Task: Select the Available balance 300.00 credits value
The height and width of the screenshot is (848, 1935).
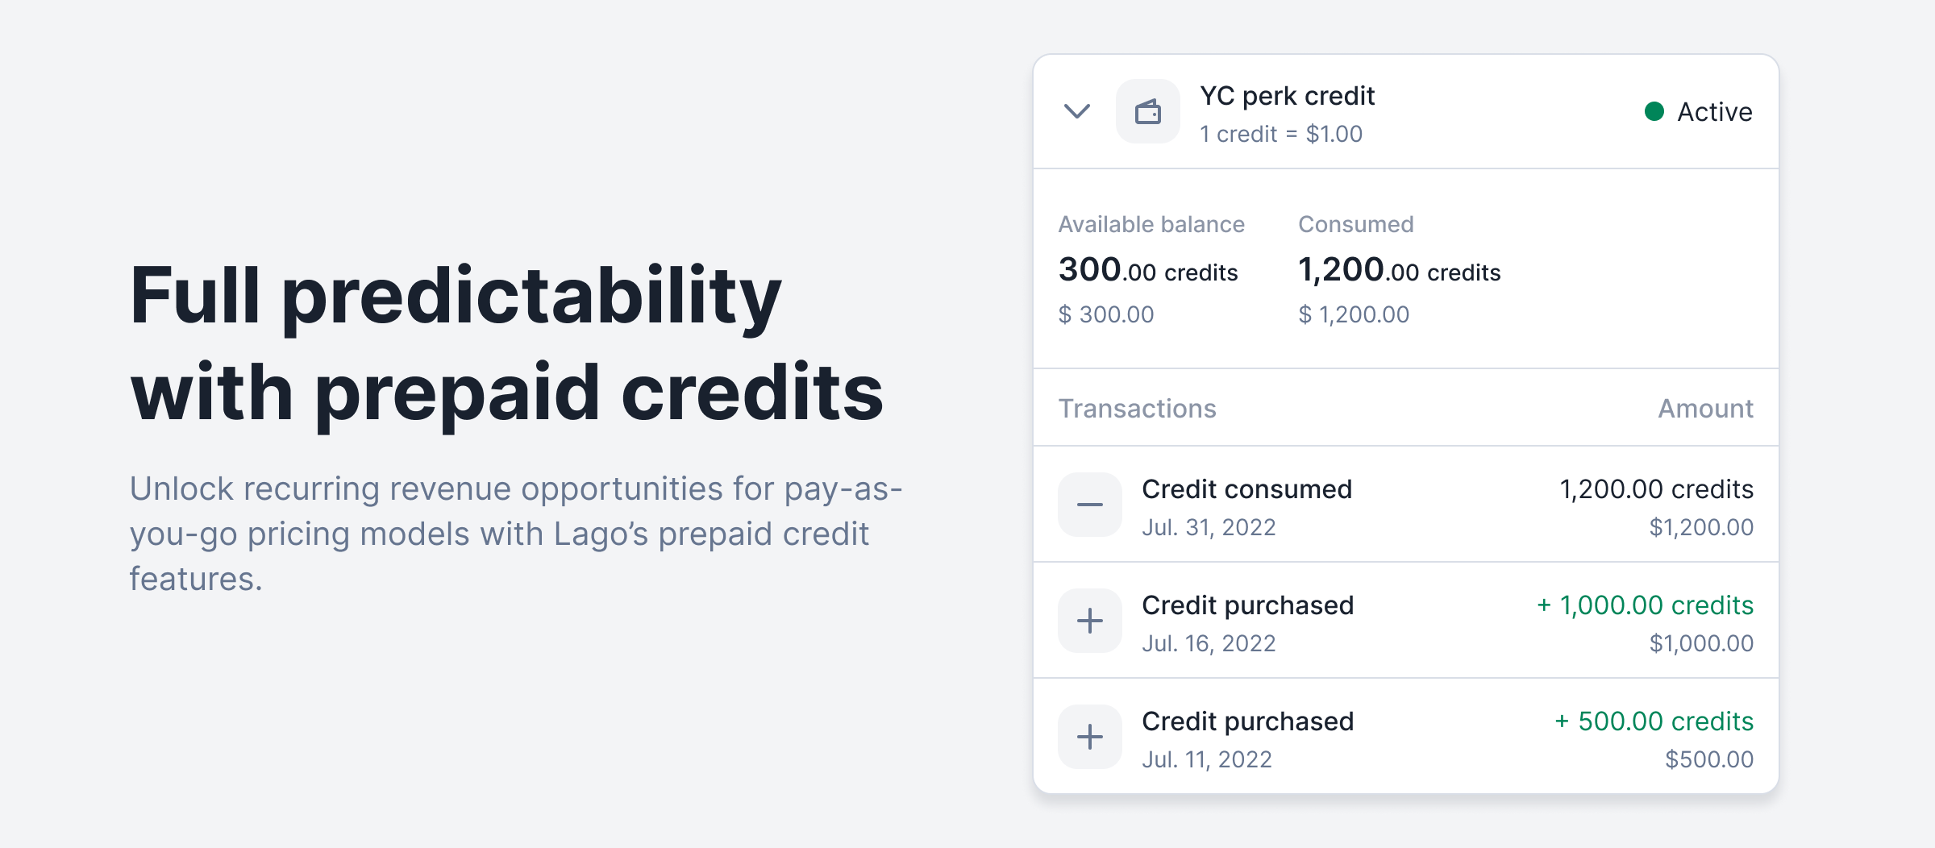Action: pyautogui.click(x=1148, y=270)
